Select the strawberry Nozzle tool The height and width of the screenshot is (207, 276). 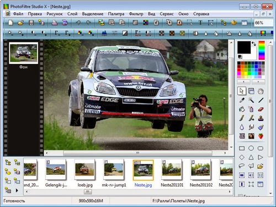click(261, 136)
